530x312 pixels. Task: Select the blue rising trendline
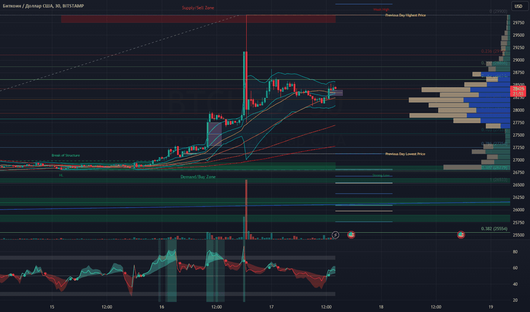pos(255,206)
